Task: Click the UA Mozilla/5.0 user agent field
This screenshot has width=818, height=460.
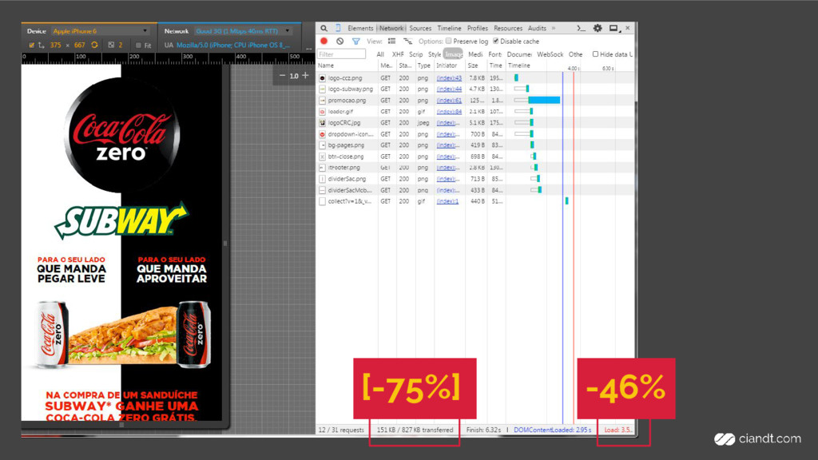Action: point(232,46)
